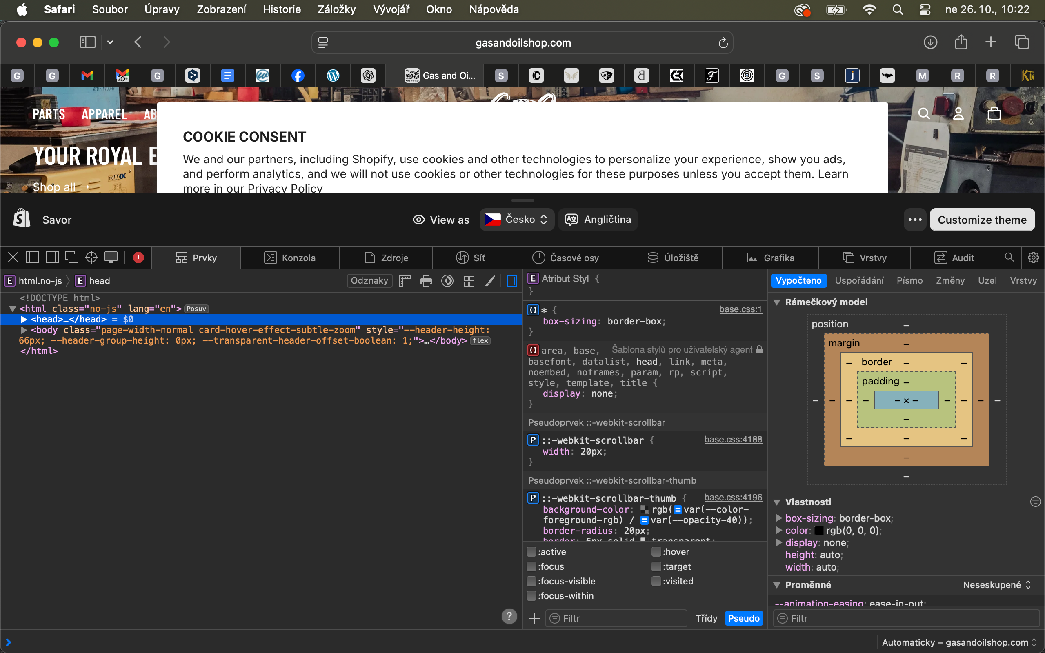Click the styles Filtr input field

618,618
